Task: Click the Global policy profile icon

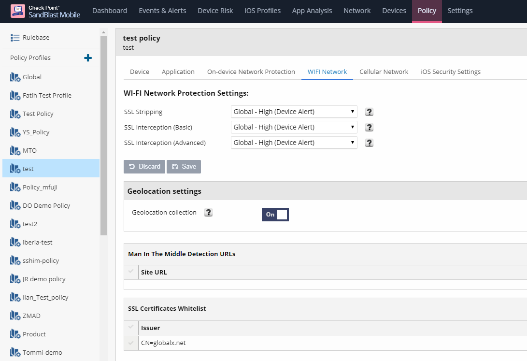Action: pyautogui.click(x=15, y=77)
